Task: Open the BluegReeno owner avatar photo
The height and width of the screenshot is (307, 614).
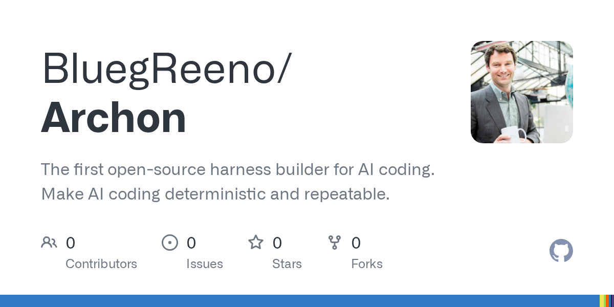Action: pyautogui.click(x=522, y=92)
